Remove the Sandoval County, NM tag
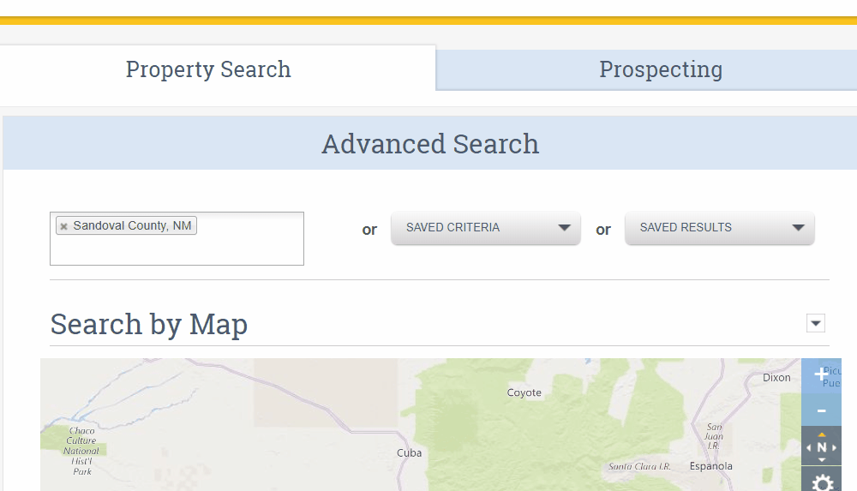Image resolution: width=857 pixels, height=491 pixels. point(64,226)
